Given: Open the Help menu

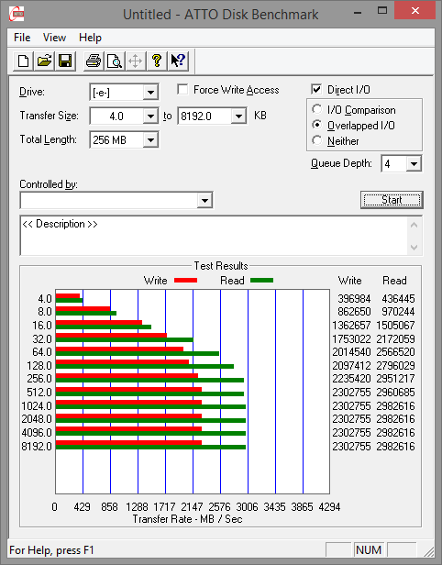Looking at the screenshot, I should pos(90,38).
